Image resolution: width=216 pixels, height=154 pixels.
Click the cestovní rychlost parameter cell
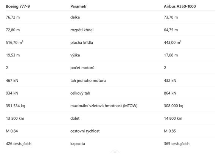[85, 131]
